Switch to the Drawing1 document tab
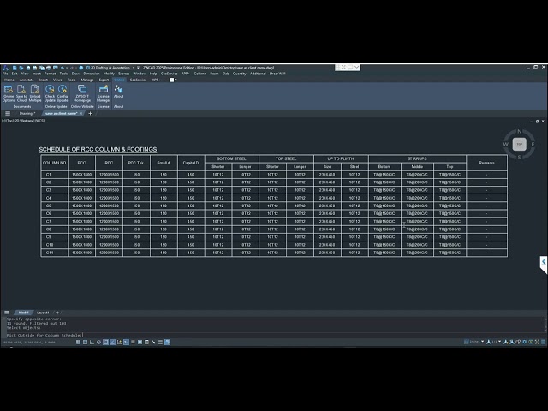Screen dimensions: 548x411 27,114
